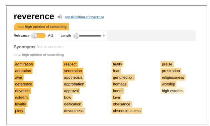Play the reverence pronunciation speaker icon
The image size is (210, 126).
click(x=60, y=17)
